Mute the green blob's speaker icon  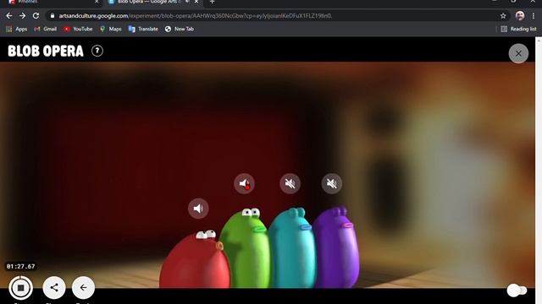244,183
